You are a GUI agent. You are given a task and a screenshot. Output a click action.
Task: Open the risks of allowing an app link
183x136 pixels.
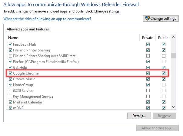pos(47,19)
